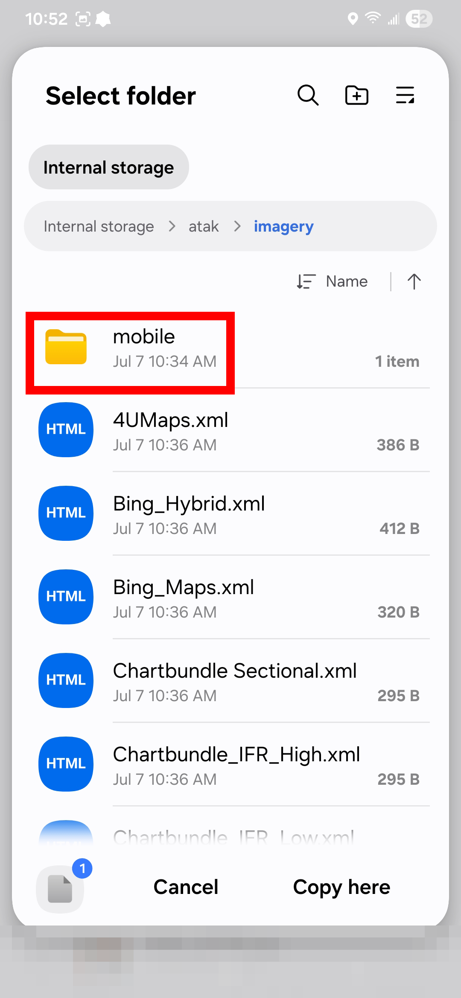Screen dimensions: 461x998
Task: Open the search magnifier icon
Action: [308, 95]
